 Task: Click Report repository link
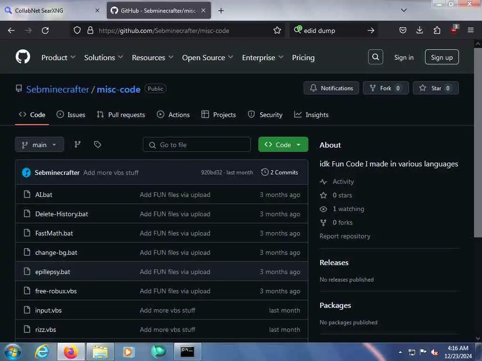tap(345, 236)
